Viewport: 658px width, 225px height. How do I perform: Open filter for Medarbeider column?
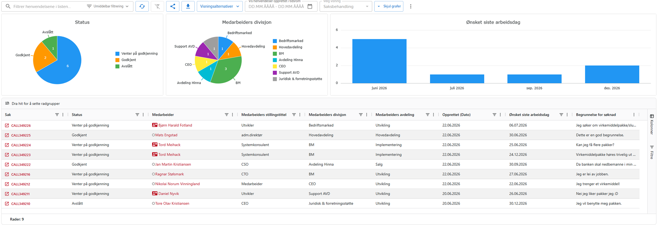click(x=226, y=115)
